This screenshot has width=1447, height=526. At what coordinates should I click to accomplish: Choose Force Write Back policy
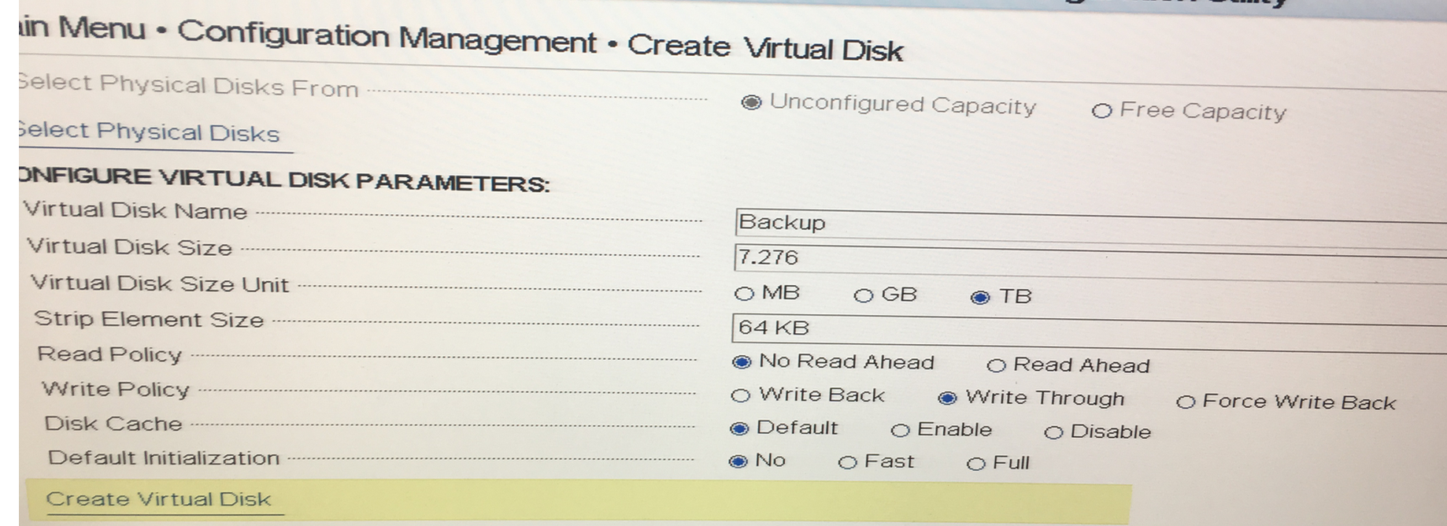(x=1186, y=402)
